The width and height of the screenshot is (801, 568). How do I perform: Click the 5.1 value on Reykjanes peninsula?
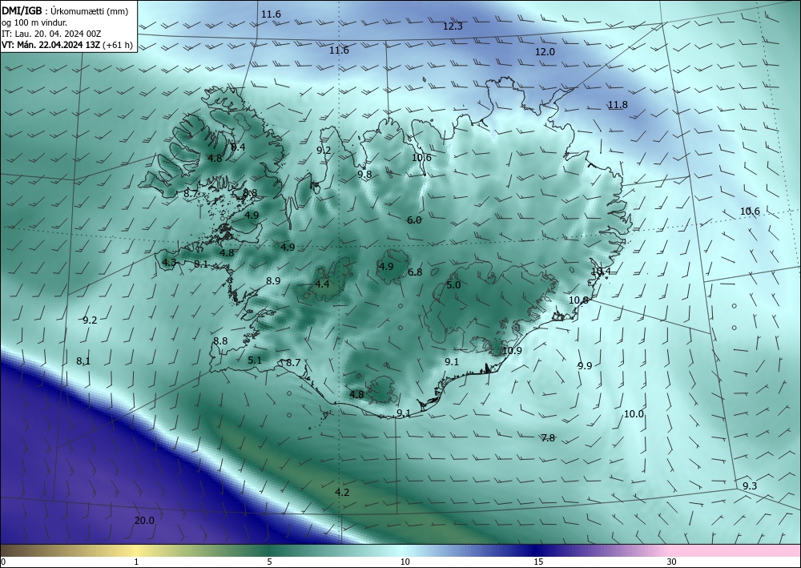tap(255, 361)
